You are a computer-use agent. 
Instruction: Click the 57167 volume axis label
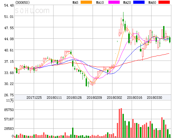(x=9, y=119)
